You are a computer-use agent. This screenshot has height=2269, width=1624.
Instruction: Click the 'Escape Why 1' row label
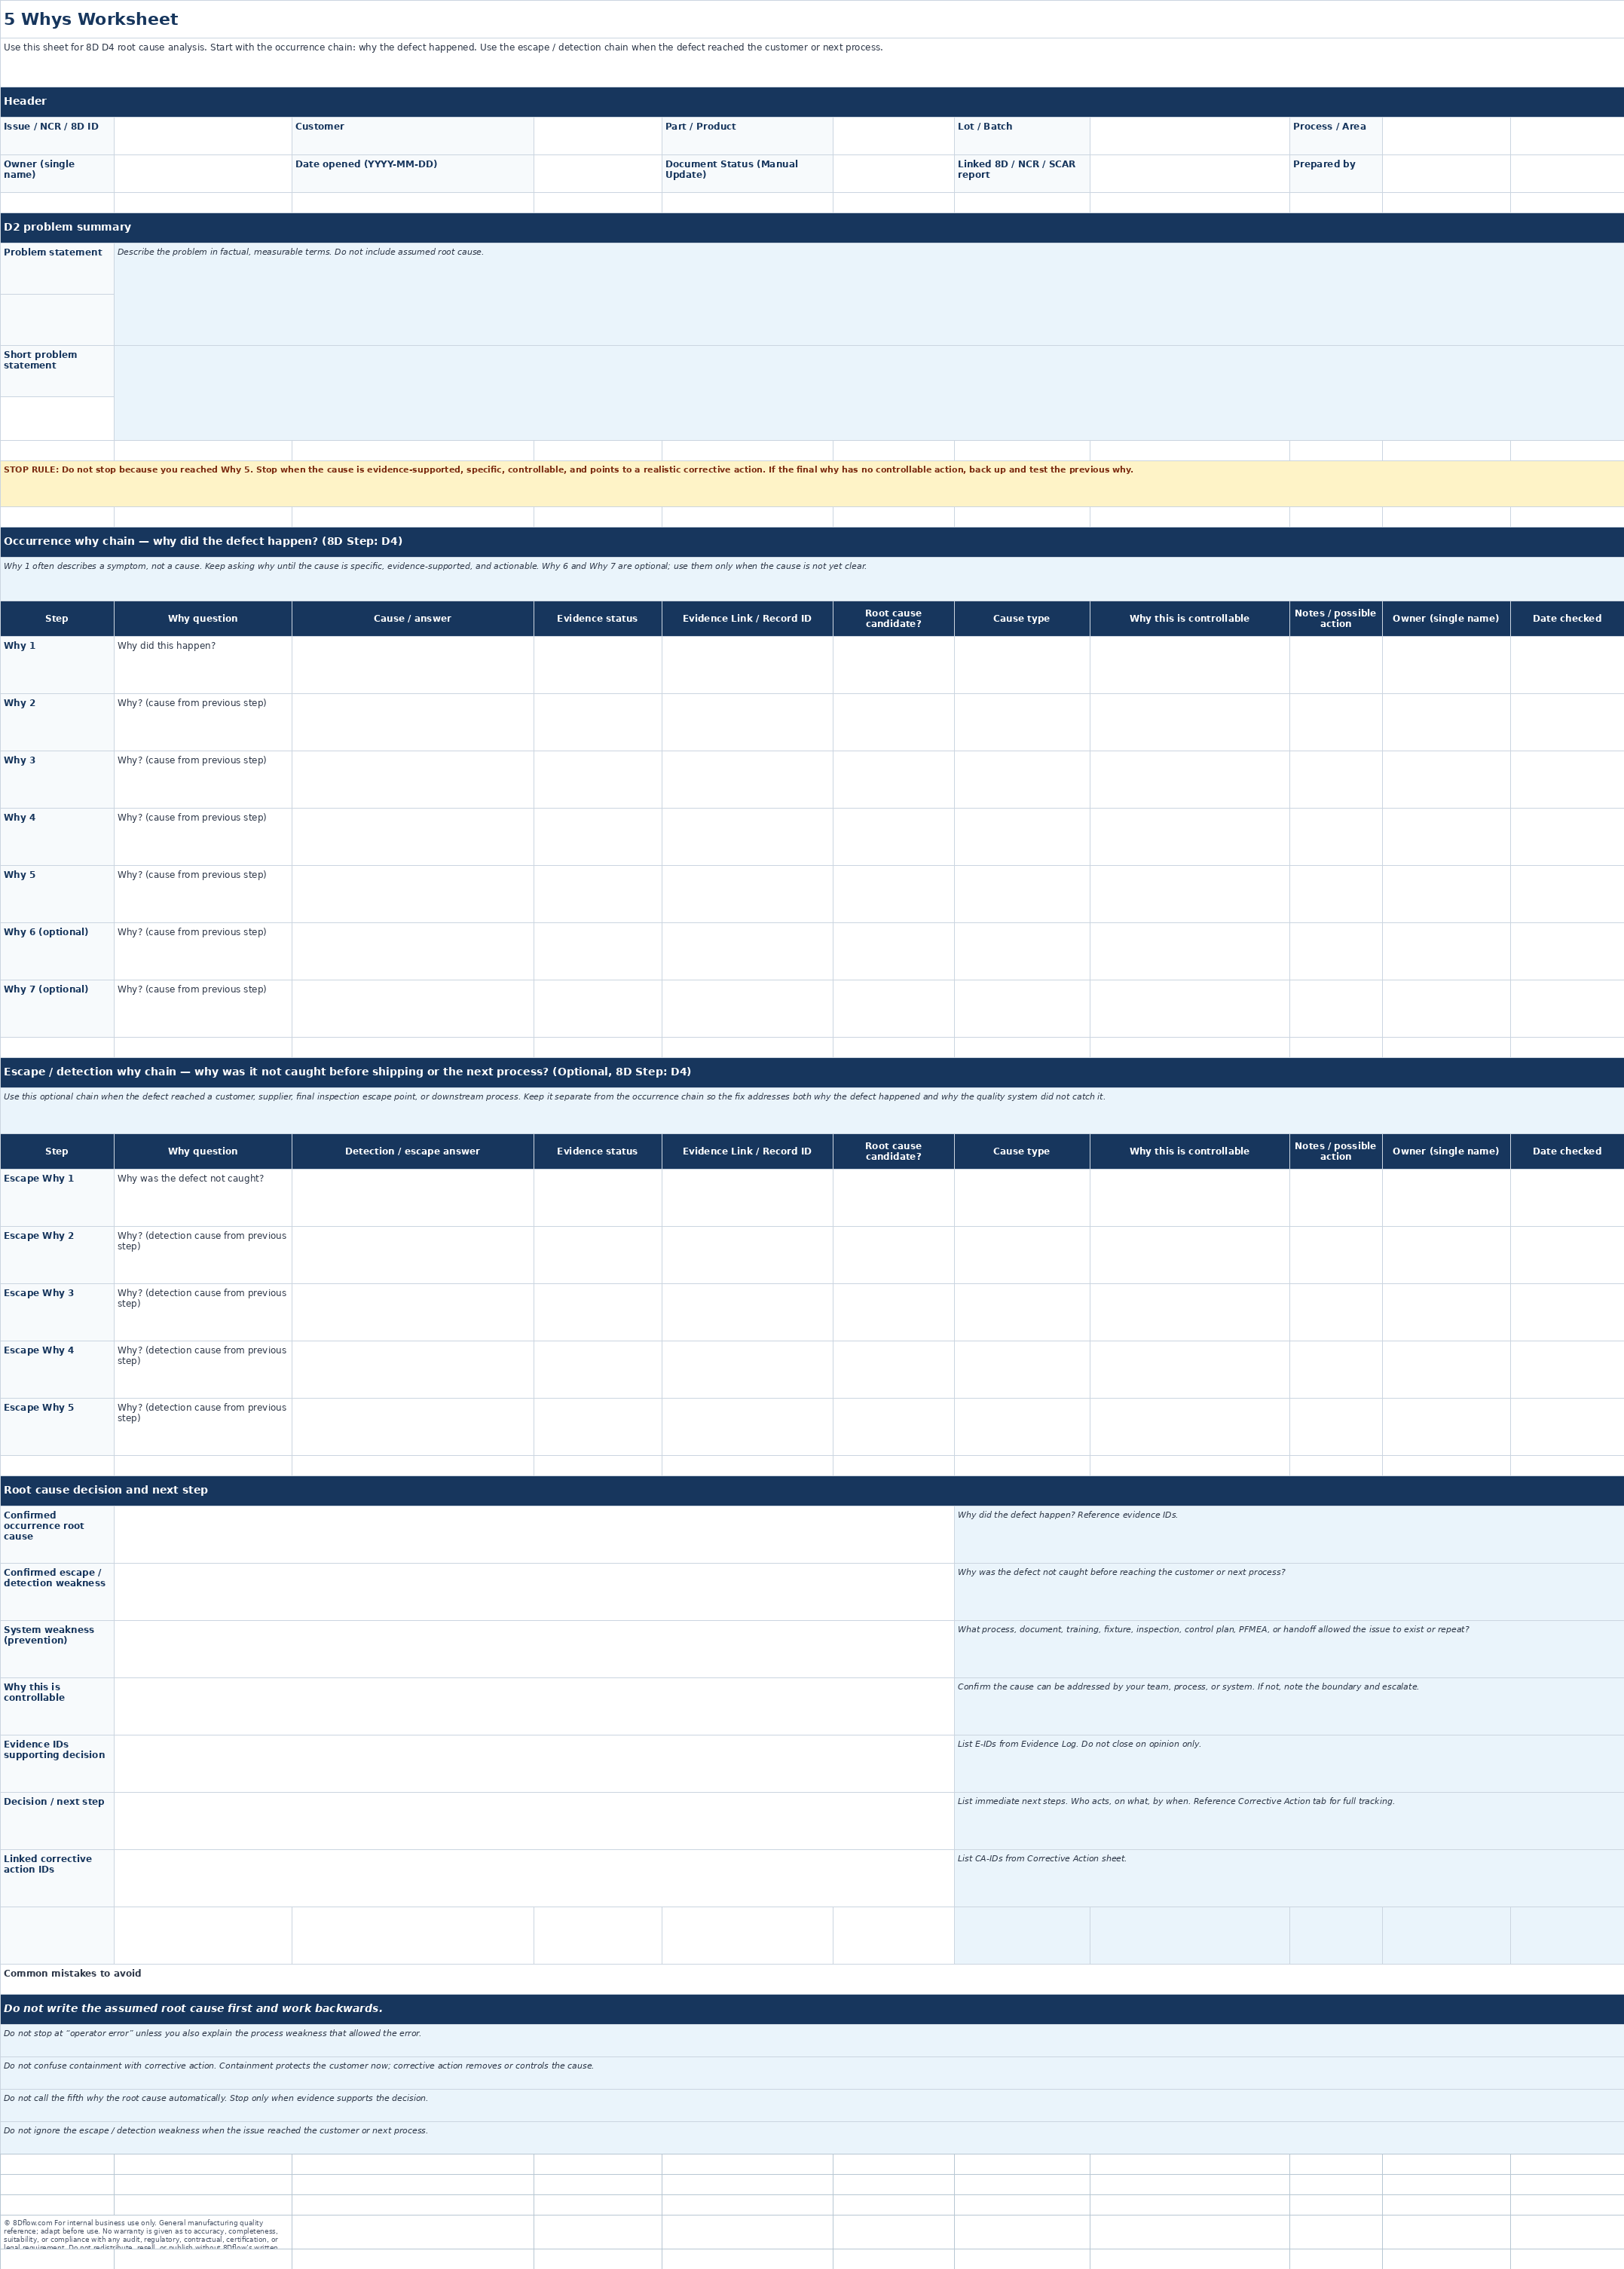pyautogui.click(x=57, y=1197)
